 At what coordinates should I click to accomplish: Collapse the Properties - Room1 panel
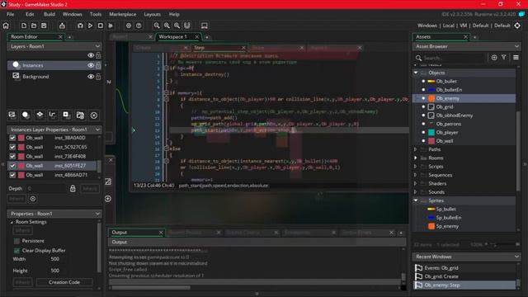[x=97, y=214]
